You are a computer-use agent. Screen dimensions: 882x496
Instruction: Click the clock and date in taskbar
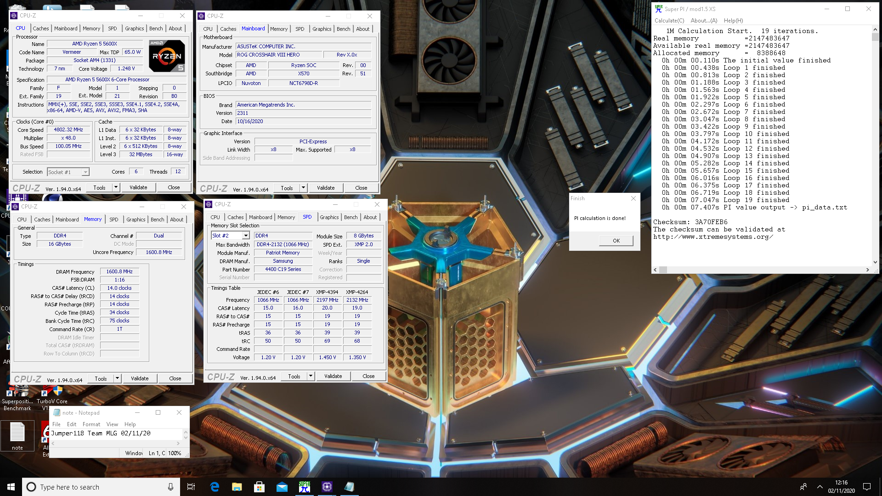(841, 487)
